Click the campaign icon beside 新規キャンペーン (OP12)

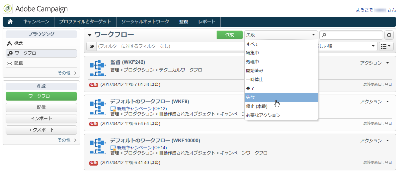click(x=114, y=108)
